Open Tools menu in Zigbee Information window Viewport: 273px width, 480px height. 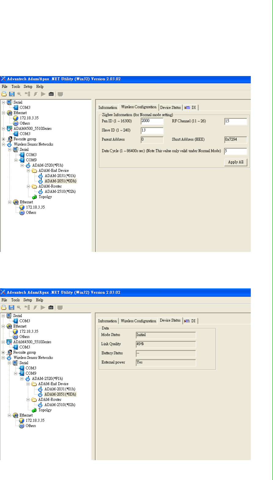tap(16, 86)
